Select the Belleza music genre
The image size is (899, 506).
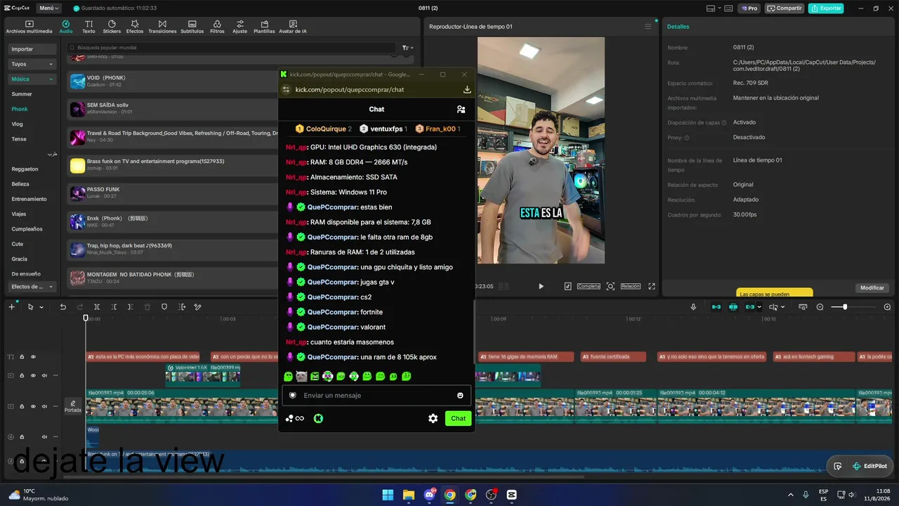coord(20,184)
